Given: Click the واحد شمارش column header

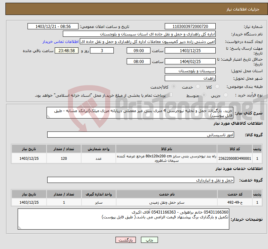Looking at the screenshot, I should coord(99,149).
